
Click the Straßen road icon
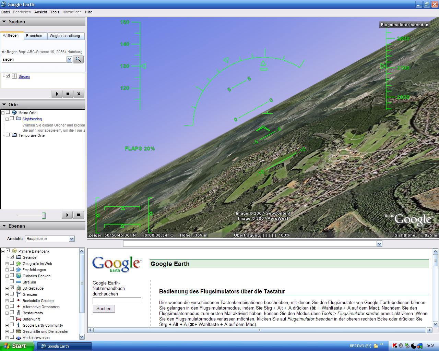[19, 282]
